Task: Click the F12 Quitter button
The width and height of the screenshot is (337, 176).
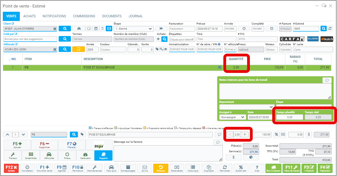Action: (11, 168)
